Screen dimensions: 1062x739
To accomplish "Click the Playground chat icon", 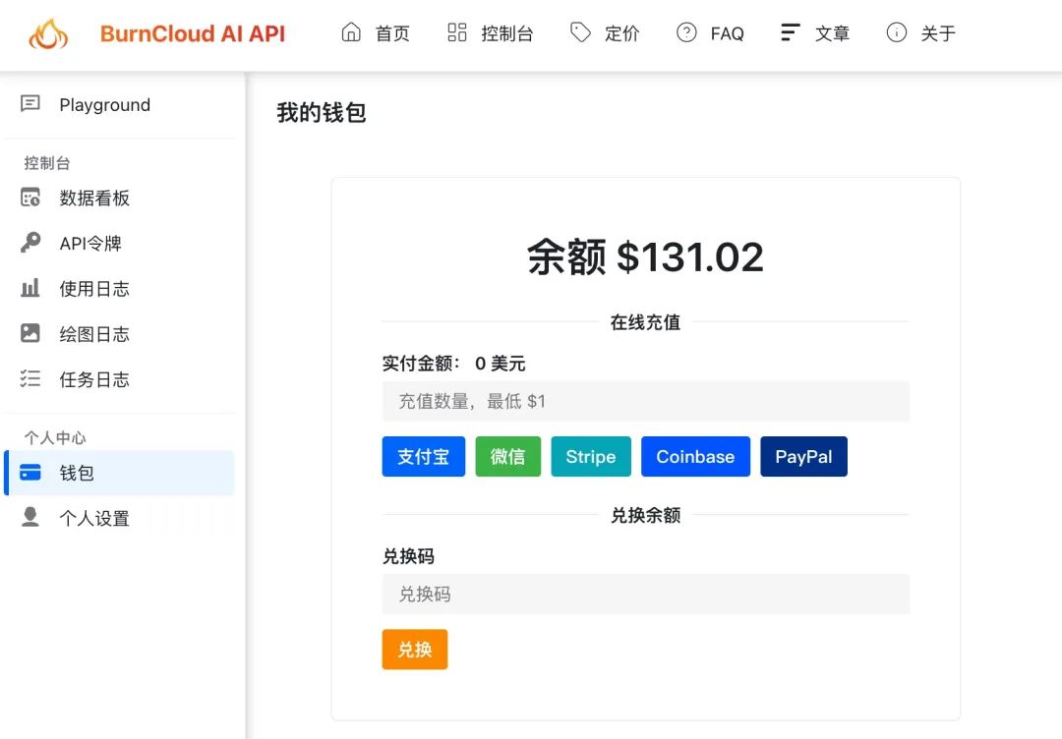I will click(30, 103).
